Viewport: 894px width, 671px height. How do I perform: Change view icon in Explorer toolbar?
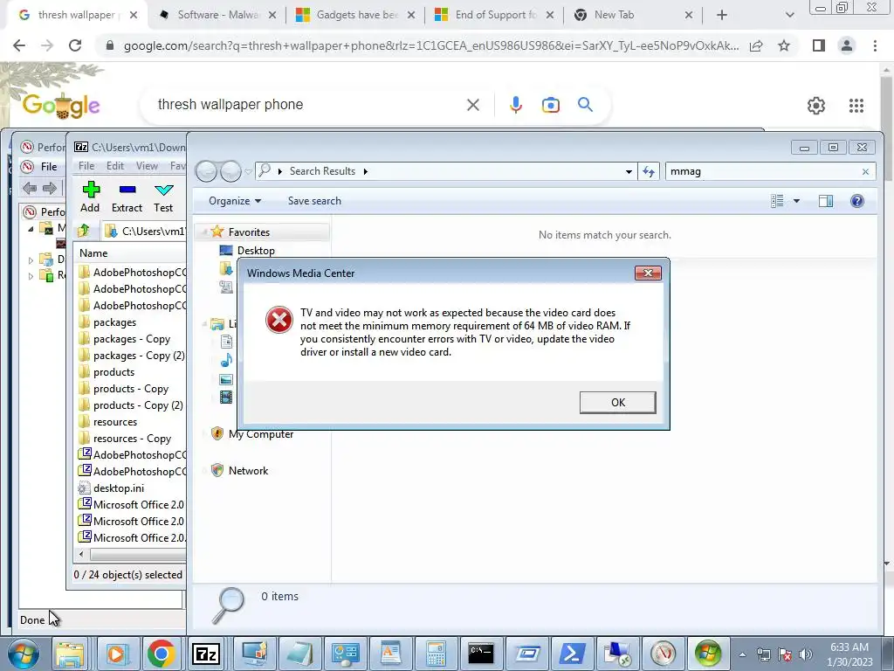[x=776, y=201]
